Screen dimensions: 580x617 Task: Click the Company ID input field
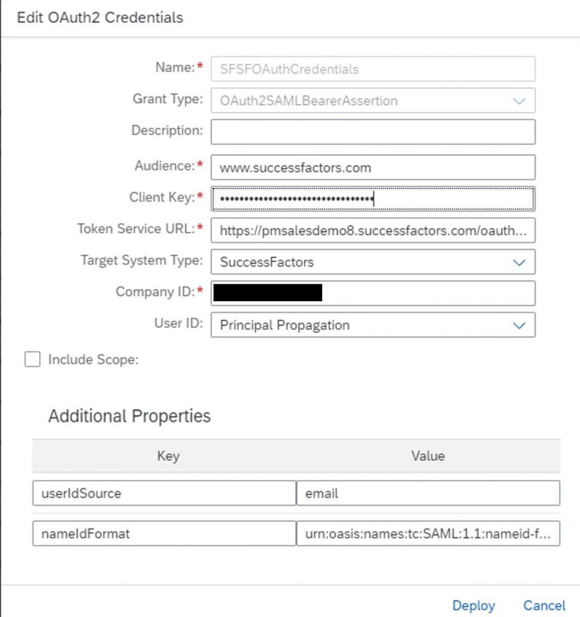click(x=373, y=293)
